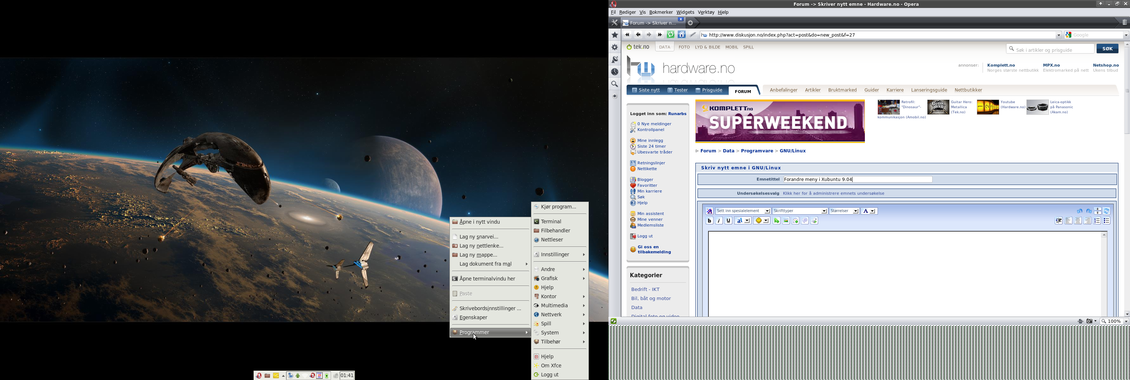Click the new tab plus button in Opera
1130x380 pixels.
click(690, 23)
